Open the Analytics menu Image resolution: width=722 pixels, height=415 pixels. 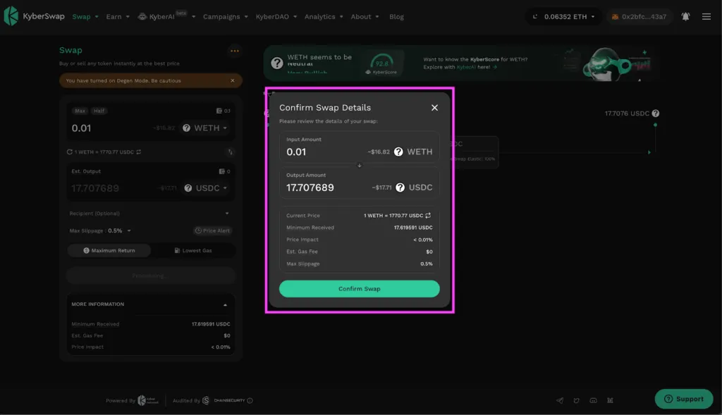(324, 17)
